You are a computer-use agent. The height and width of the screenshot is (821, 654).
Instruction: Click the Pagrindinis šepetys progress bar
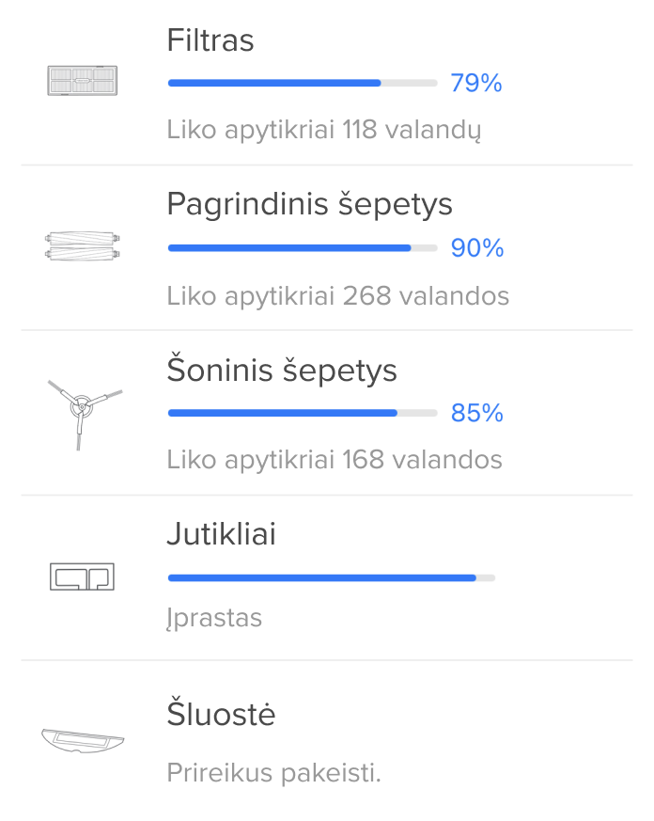302,248
